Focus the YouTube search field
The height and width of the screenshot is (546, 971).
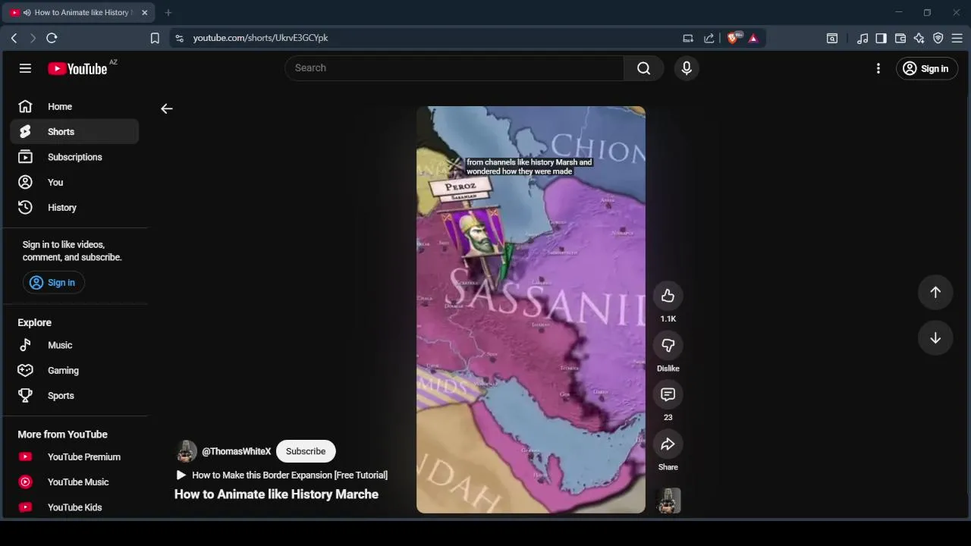tap(454, 68)
